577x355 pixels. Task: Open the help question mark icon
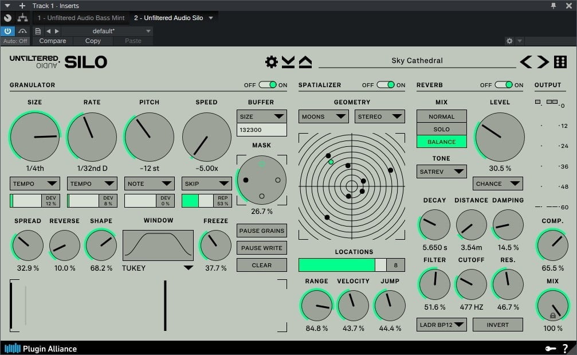565,348
